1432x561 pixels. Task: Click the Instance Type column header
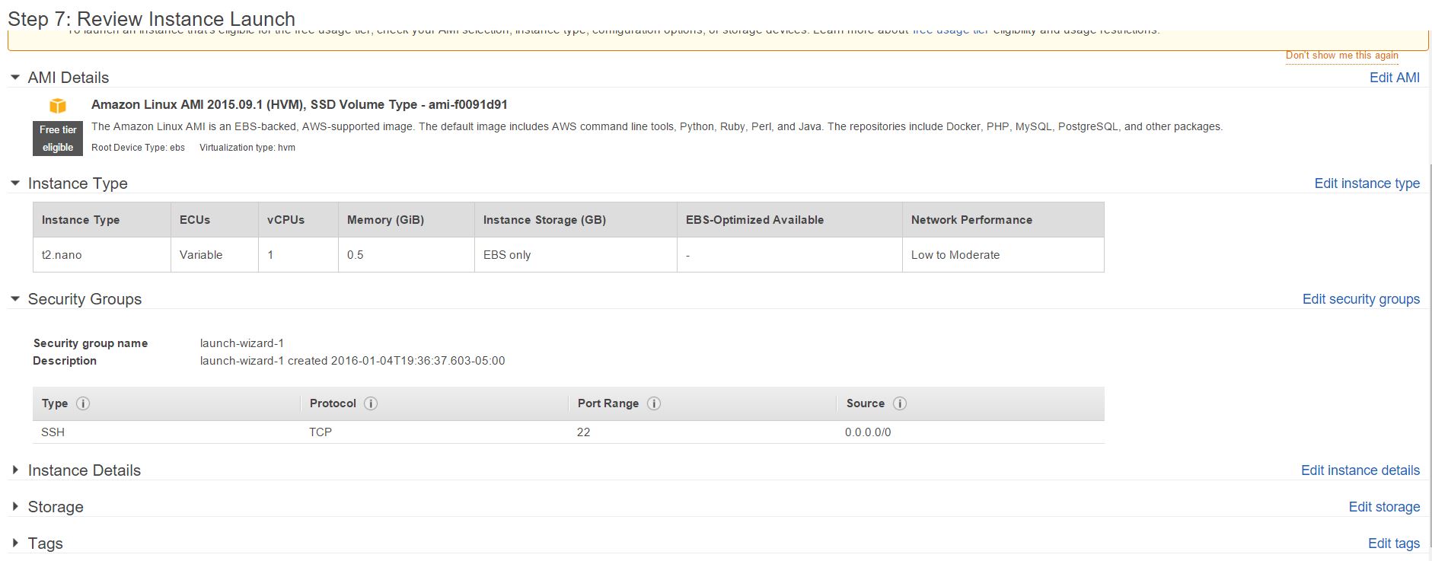(102, 220)
